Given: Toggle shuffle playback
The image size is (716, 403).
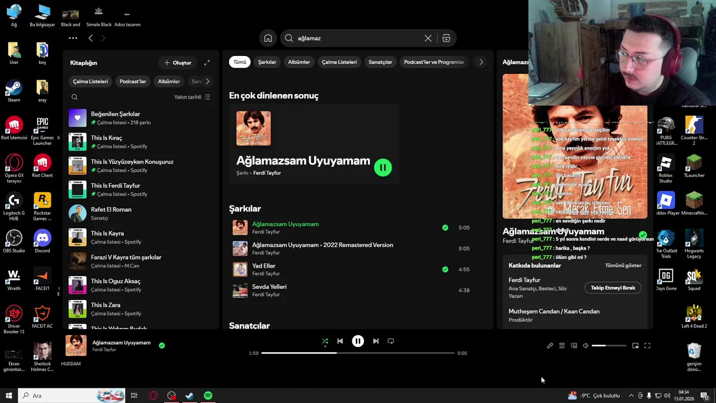Looking at the screenshot, I should point(325,341).
